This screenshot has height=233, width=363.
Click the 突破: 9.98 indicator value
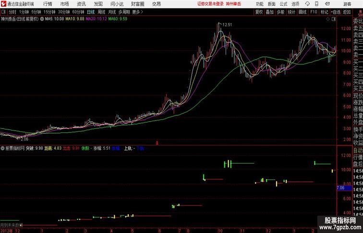tap(34, 148)
